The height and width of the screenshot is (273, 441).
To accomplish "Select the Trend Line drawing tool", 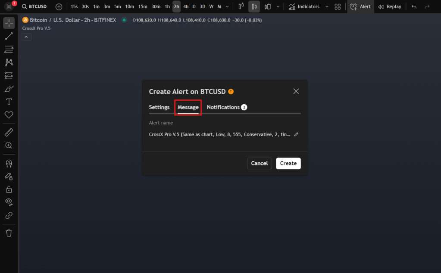I will [9, 36].
